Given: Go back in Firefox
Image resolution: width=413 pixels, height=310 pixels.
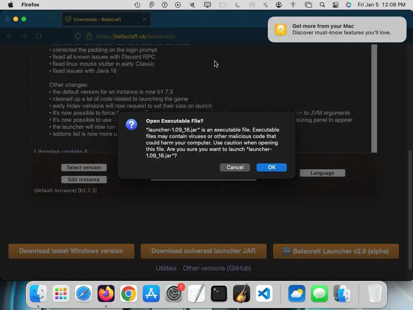Looking at the screenshot, I should 10,36.
